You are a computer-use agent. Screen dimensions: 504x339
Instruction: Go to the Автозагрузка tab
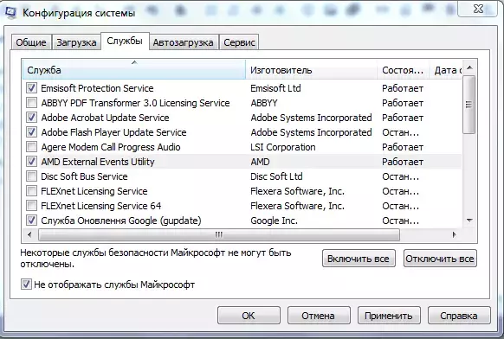coord(184,42)
